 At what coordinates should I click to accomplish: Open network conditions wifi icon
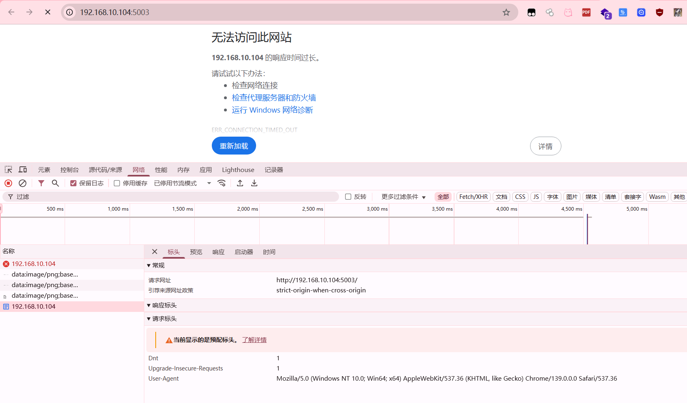pyautogui.click(x=222, y=183)
